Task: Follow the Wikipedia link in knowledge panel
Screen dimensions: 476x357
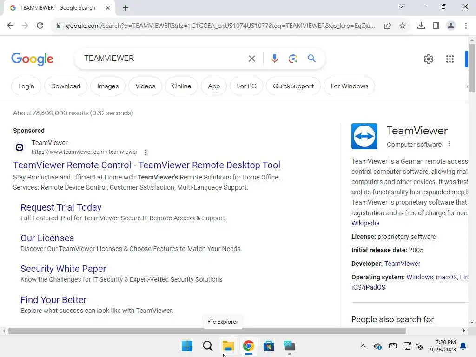Action: pyautogui.click(x=365, y=223)
